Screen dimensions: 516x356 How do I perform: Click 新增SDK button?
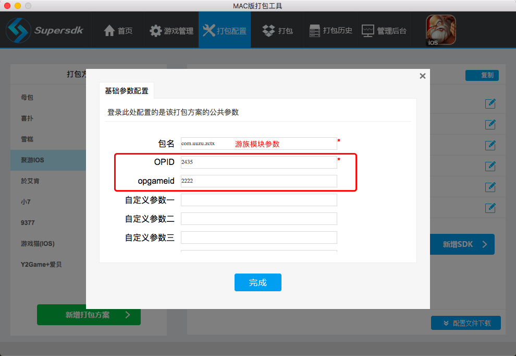(x=462, y=244)
